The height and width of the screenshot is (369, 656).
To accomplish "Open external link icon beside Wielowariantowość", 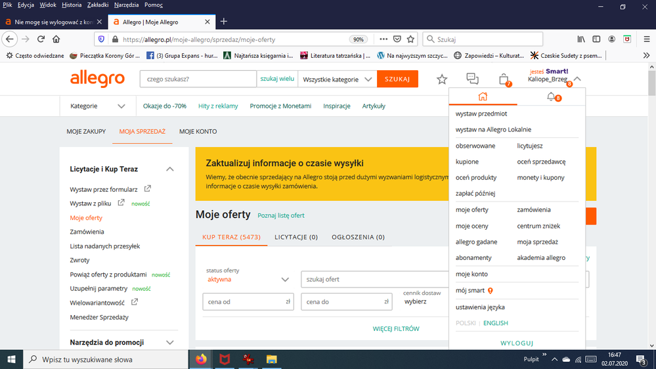I will pyautogui.click(x=135, y=303).
